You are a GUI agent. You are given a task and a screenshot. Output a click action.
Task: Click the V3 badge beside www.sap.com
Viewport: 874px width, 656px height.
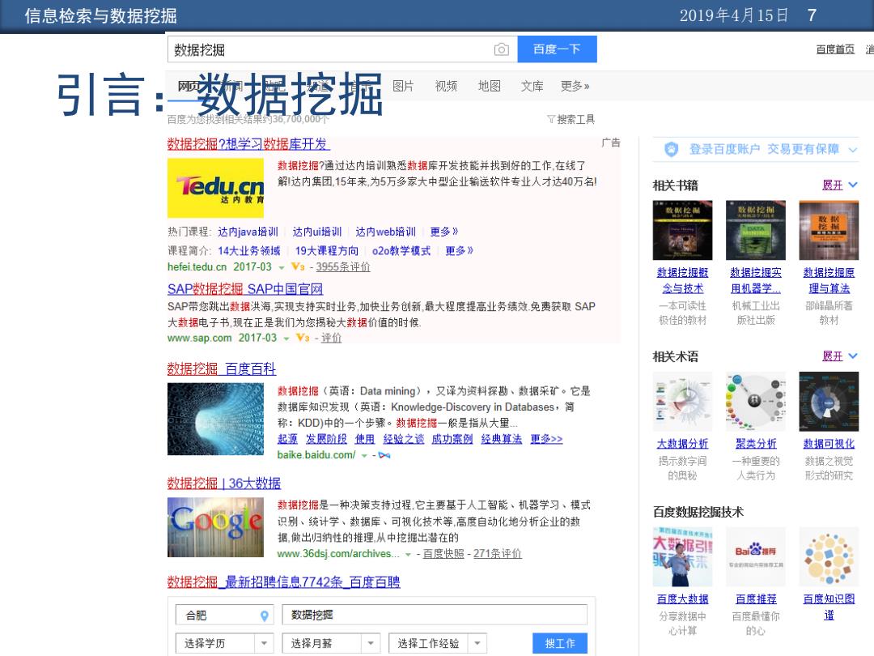coord(303,338)
